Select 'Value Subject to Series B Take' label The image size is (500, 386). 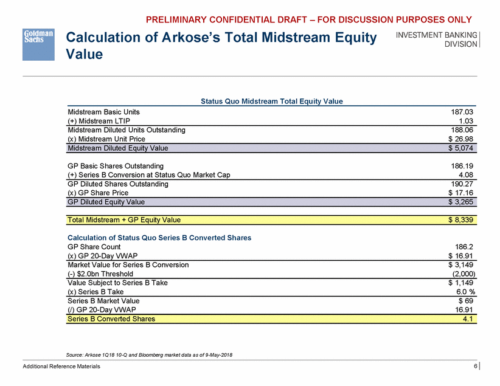click(117, 283)
